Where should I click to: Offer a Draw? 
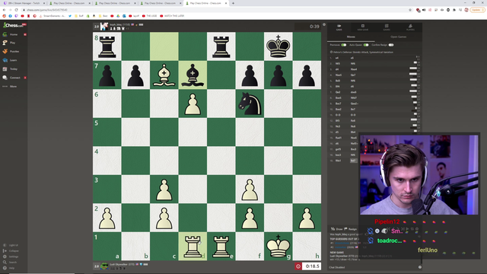pos(336,229)
